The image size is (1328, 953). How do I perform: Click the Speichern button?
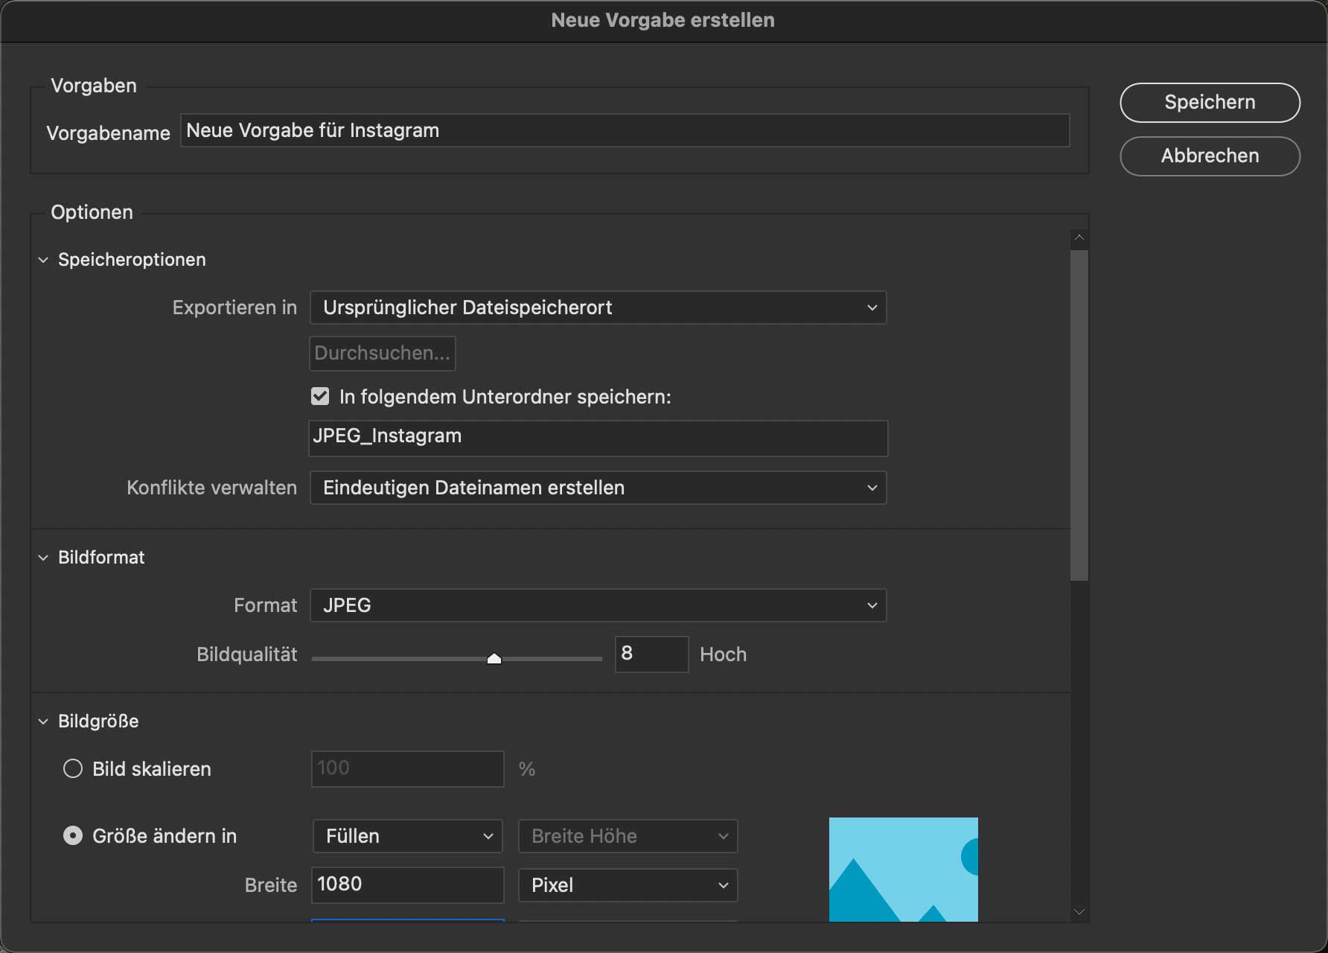1210,103
